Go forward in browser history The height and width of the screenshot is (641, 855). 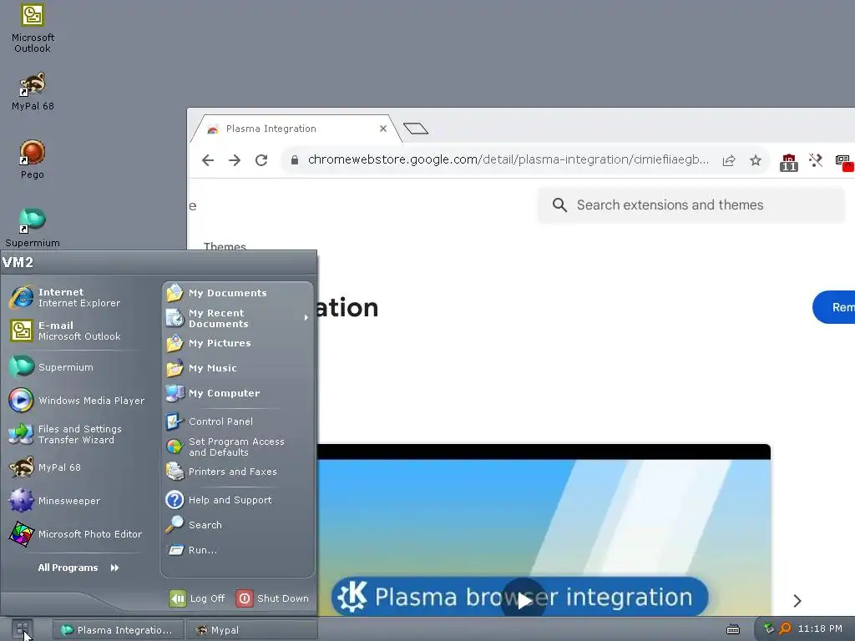tap(235, 160)
